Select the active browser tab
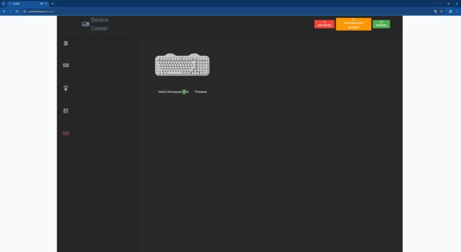 click(28, 4)
